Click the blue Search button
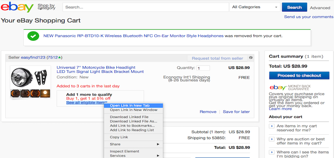 294,7
